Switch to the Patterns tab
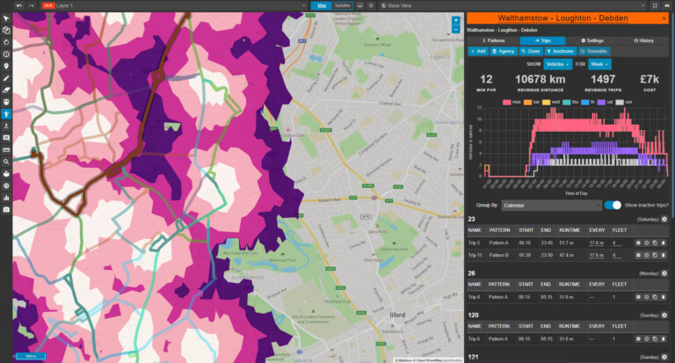Screen dimensions: 675x363 coord(493,40)
